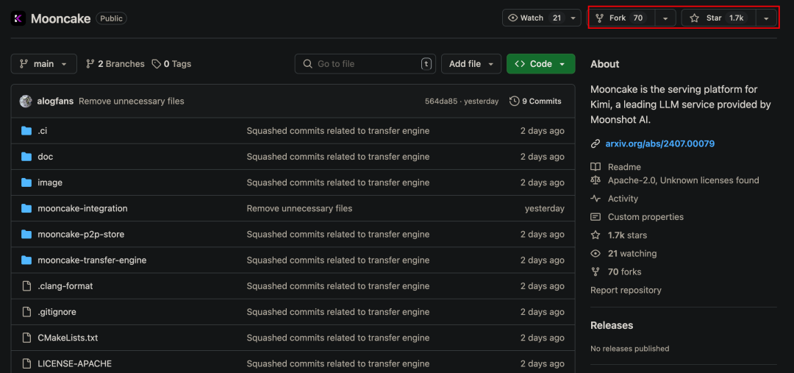The width and height of the screenshot is (794, 373).
Task: View the 70 forks icon link
Action: (x=595, y=272)
